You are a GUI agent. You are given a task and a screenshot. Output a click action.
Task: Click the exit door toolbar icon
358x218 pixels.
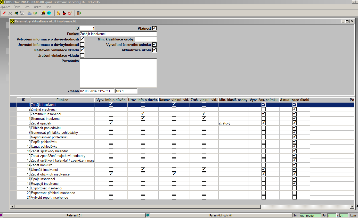[x=79, y=13]
